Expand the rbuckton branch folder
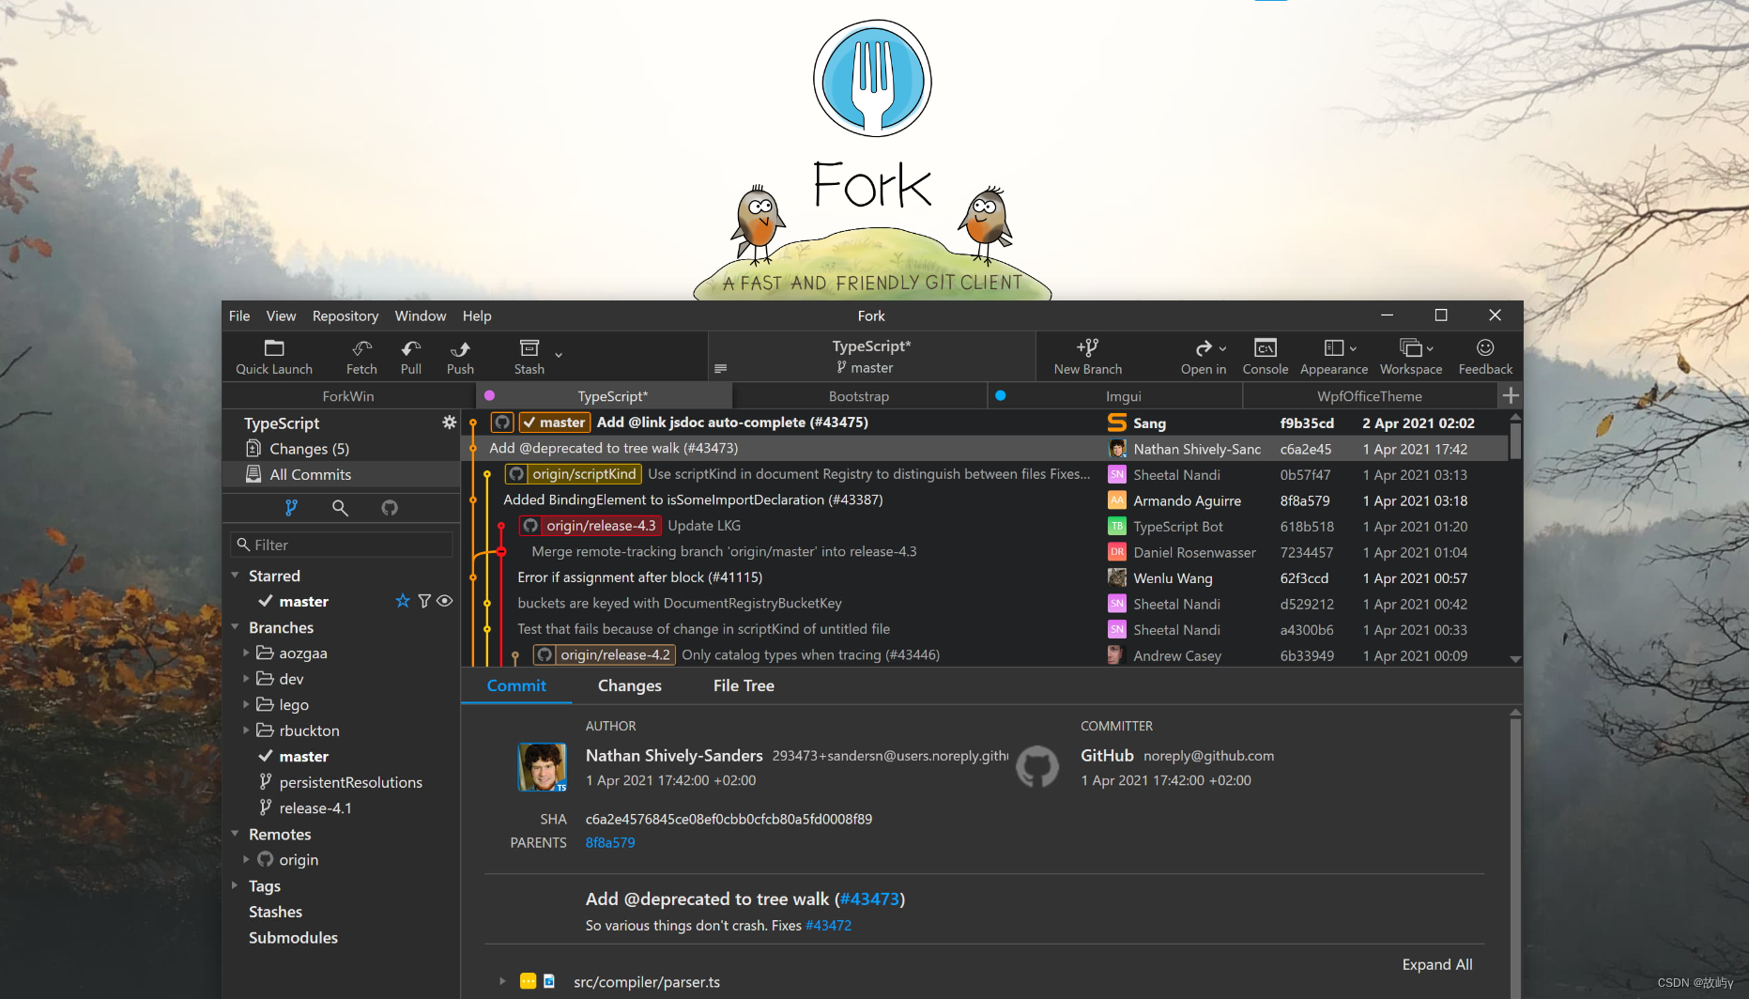1749x999 pixels. tap(246, 730)
